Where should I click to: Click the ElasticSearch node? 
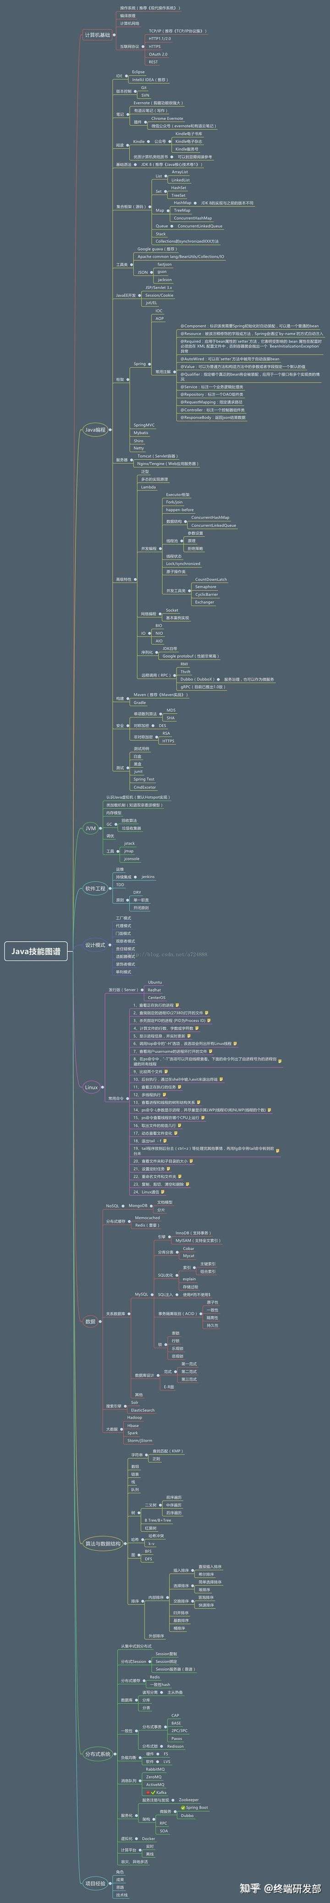pos(143,1410)
